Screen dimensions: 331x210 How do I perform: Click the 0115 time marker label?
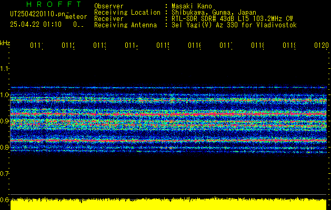(x=163, y=45)
